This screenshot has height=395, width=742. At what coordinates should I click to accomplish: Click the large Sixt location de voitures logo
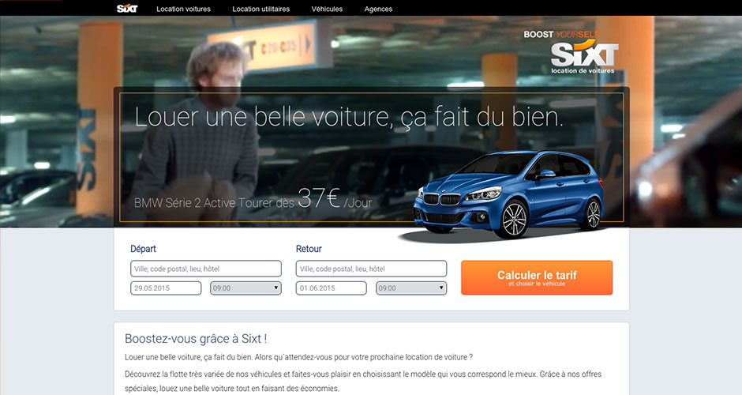(584, 58)
